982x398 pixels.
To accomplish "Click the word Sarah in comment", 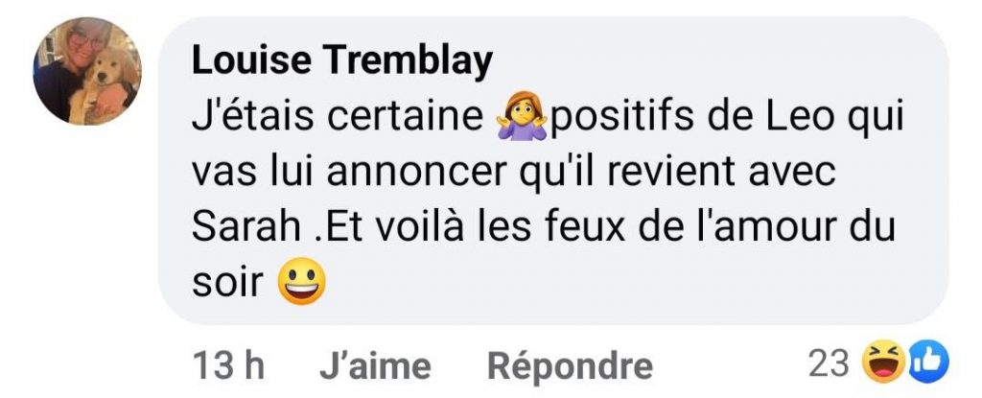I will pyautogui.click(x=246, y=227).
